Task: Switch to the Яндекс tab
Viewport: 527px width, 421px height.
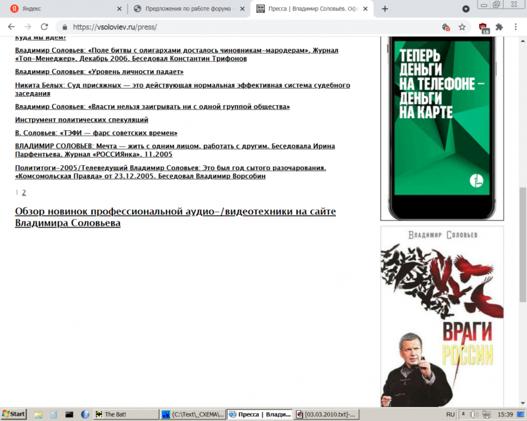Action: pyautogui.click(x=62, y=9)
